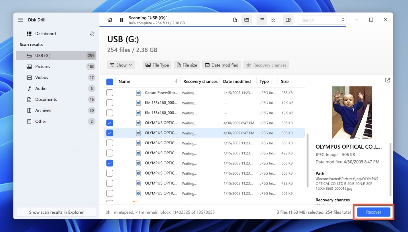The image size is (408, 232).
Task: Toggle the preview panel
Action: 288,20
